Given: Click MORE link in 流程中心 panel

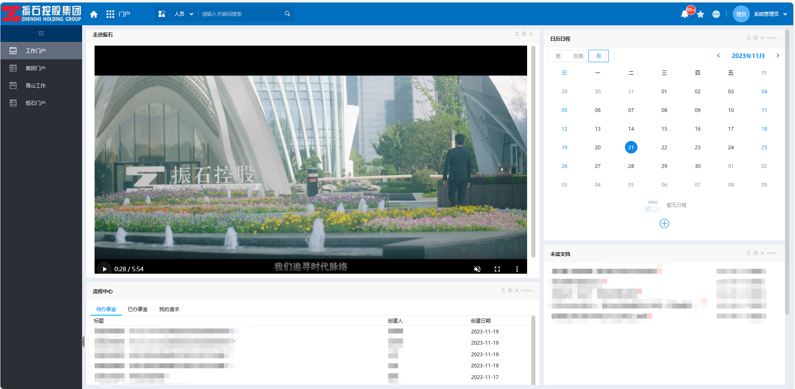Looking at the screenshot, I should [x=528, y=291].
